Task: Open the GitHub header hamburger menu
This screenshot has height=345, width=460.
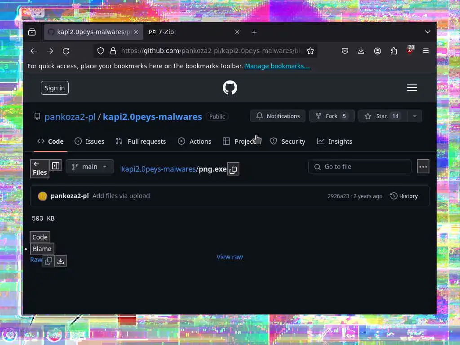Action: pyautogui.click(x=412, y=88)
